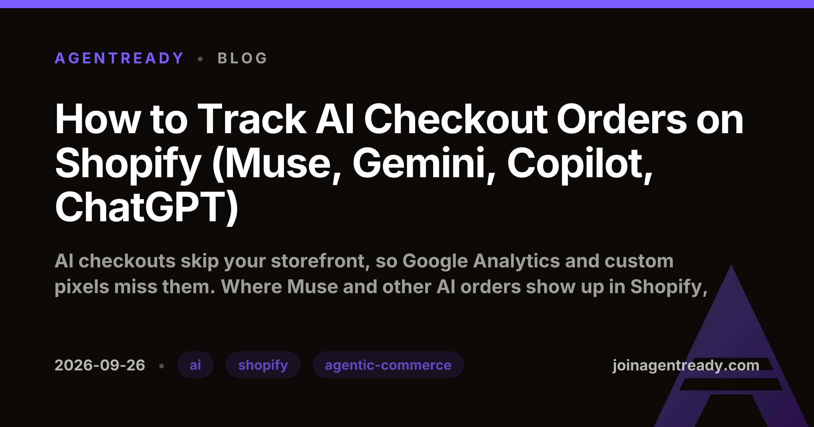Open the BLOG section label
Screen dimensions: 814x427
[243, 58]
